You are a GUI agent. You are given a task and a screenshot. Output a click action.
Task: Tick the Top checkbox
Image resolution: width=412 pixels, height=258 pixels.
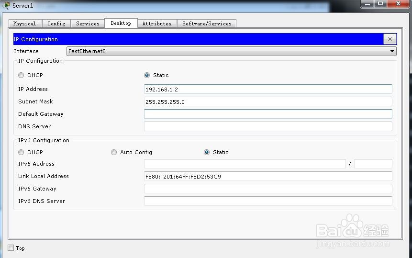(x=11, y=248)
